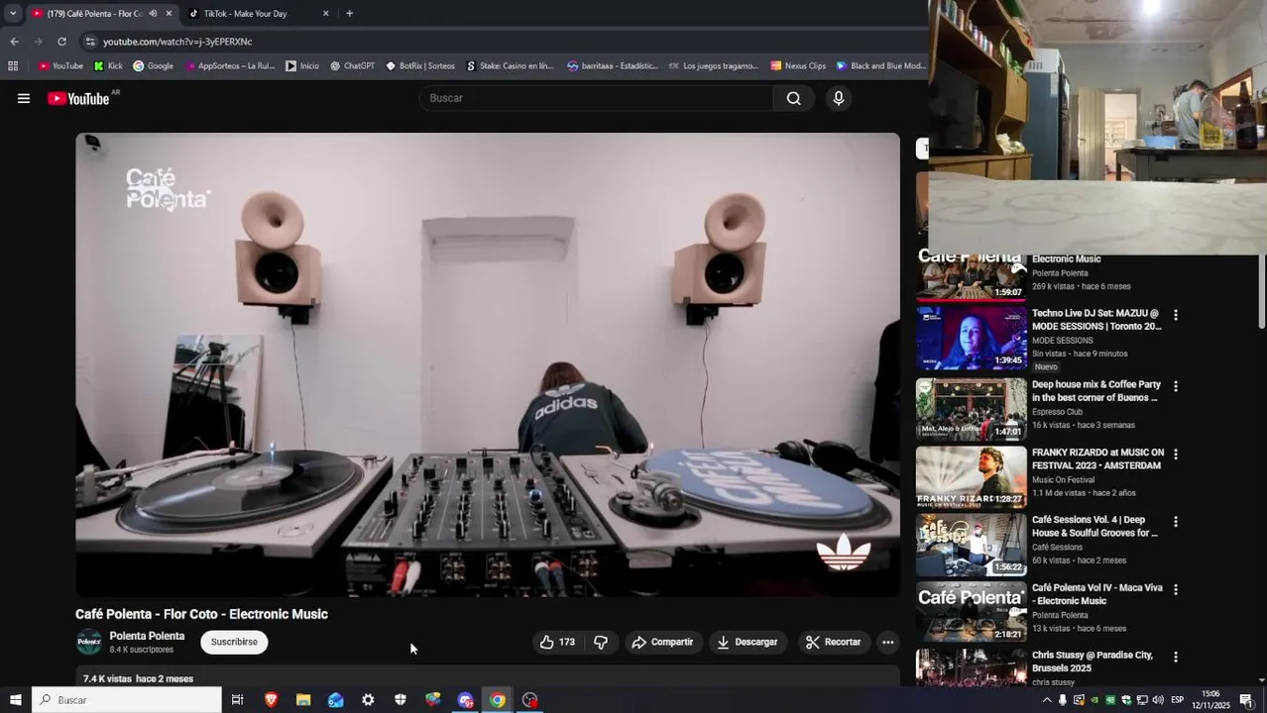
Task: Open Polenta Polenta channel avatar
Action: (89, 642)
